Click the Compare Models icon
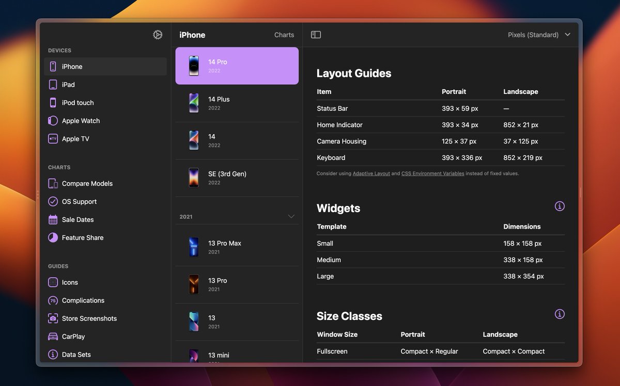Screen dimensions: 620x386 coord(53,184)
